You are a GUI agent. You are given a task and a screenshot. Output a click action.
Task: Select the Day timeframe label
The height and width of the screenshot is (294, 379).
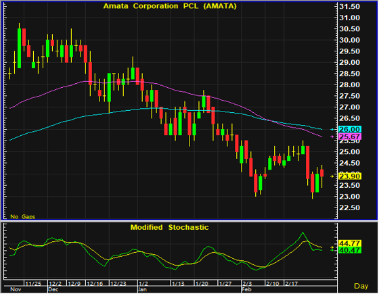(x=361, y=286)
